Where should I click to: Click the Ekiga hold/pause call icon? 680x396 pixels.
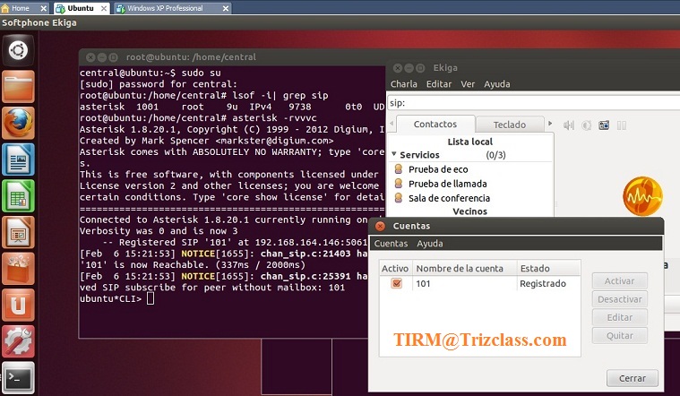point(622,125)
